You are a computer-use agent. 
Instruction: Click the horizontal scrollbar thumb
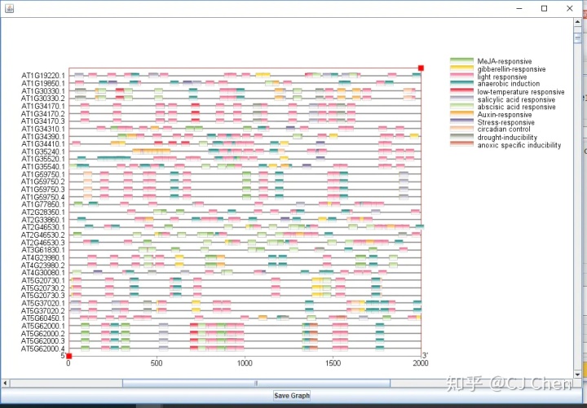257,383
